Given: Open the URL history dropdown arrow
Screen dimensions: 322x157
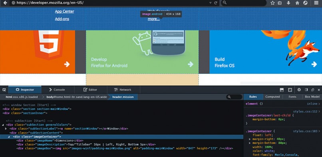Looking at the screenshot, I should pos(210,3).
